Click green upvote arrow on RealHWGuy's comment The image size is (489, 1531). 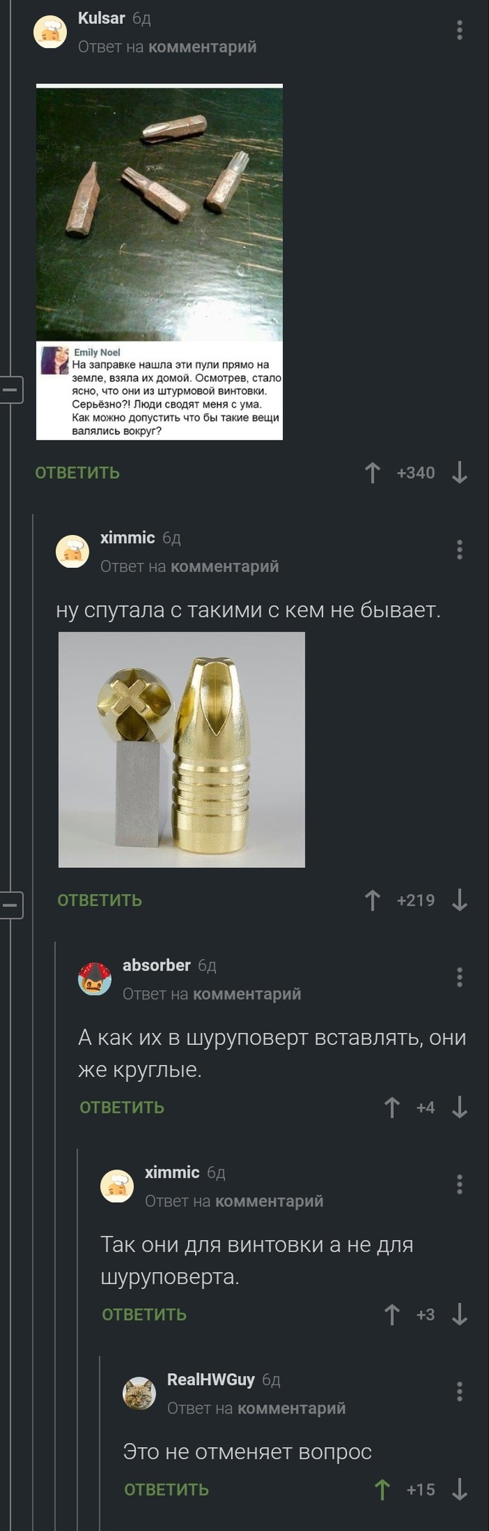382,1490
